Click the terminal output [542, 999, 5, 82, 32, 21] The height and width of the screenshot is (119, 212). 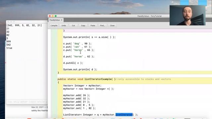tap(24, 25)
